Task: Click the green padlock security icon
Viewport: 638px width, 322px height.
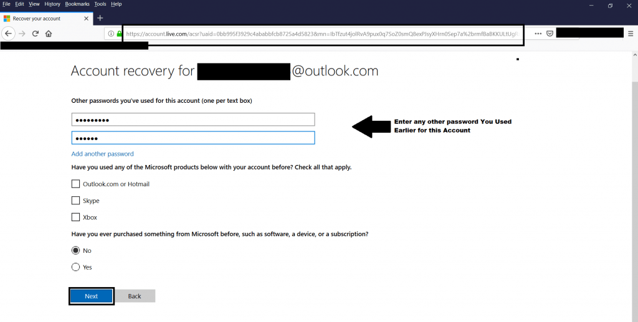Action: [x=119, y=34]
